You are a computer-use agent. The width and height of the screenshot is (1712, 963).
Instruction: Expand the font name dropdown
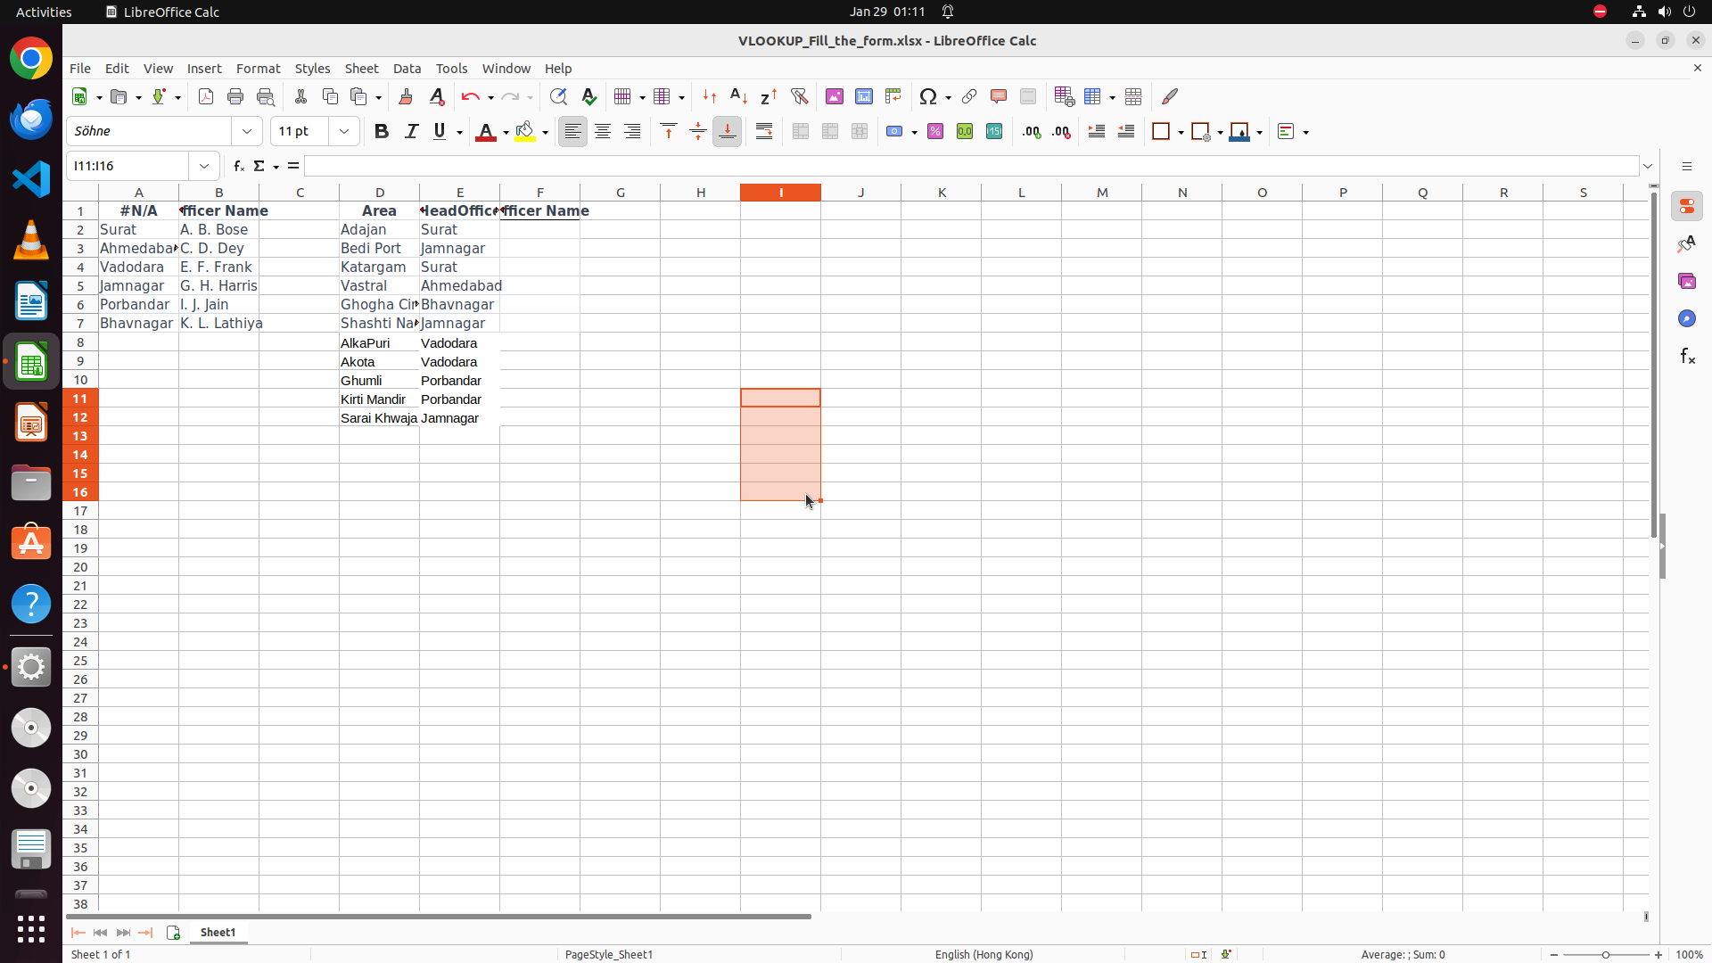[247, 131]
